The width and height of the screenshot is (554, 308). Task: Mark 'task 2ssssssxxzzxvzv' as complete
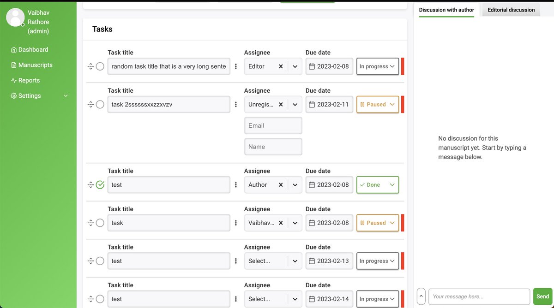[x=100, y=105]
